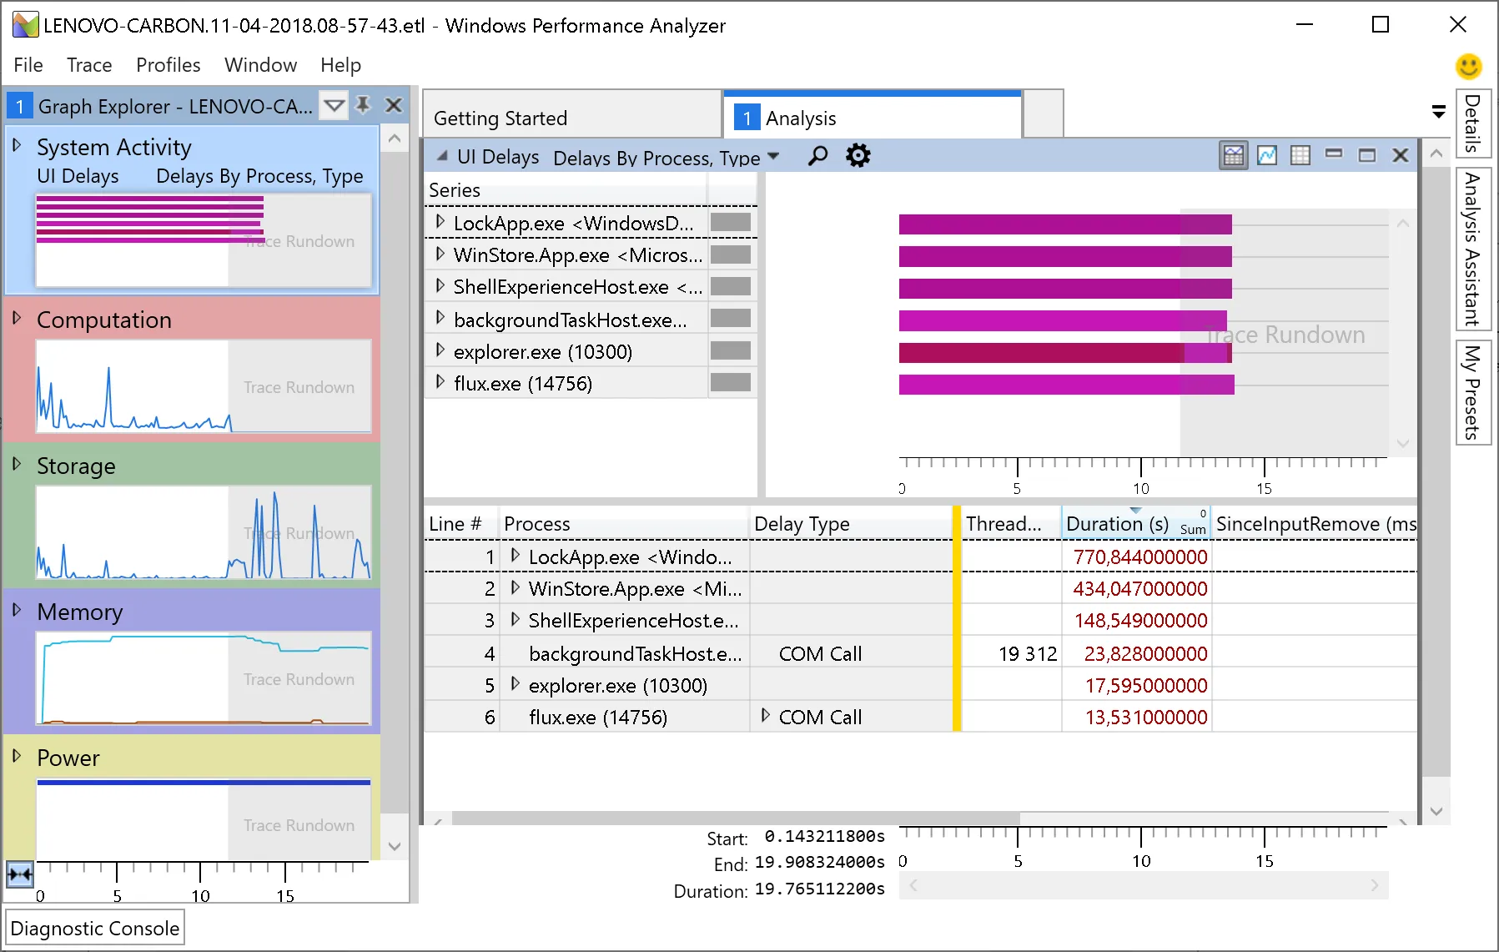Open the Delays By Process, Type preset dropdown
This screenshot has width=1499, height=952.
point(773,156)
